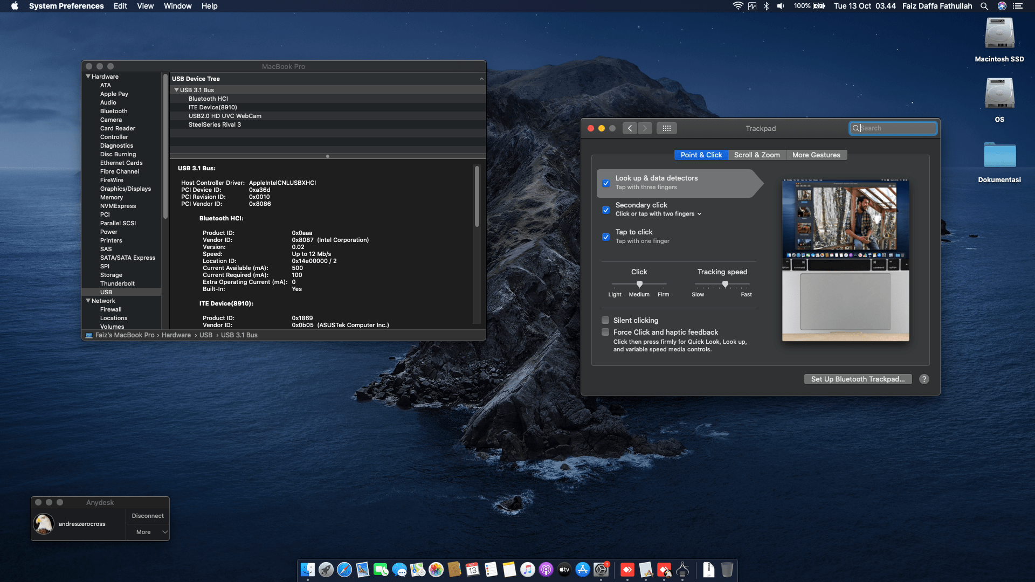Open Calendar from the Dock
1035x582 pixels.
tap(473, 570)
